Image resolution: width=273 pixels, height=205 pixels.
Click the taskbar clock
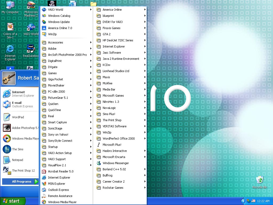[263, 201]
